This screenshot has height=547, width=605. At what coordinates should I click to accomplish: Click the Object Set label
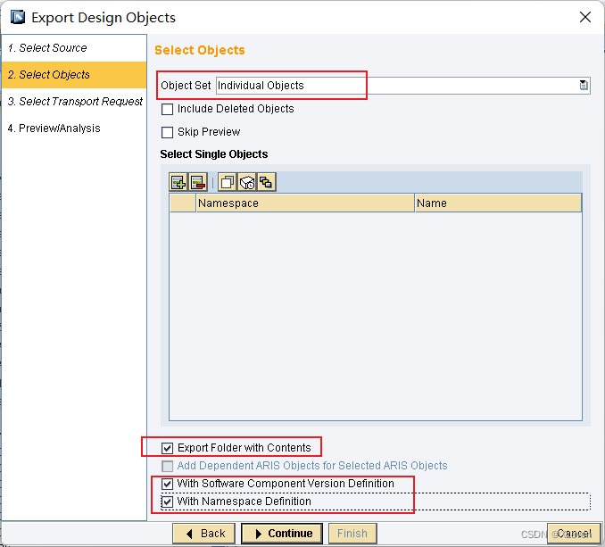[186, 86]
